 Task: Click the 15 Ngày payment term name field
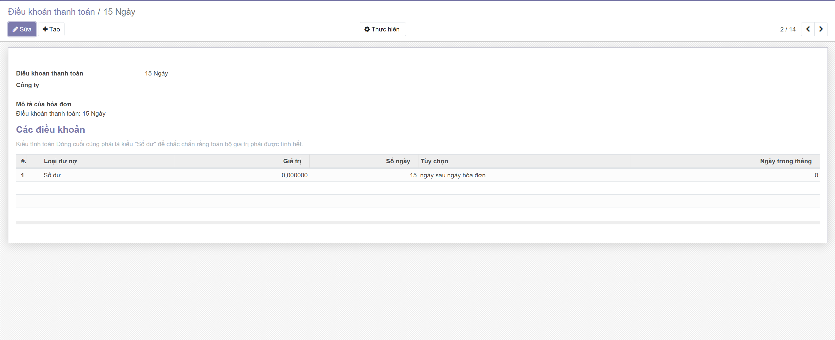[156, 73]
